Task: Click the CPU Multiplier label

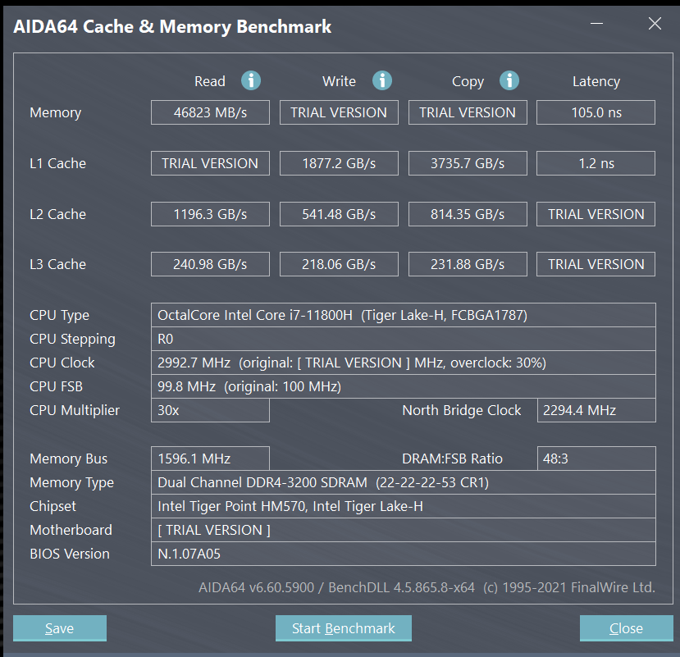Action: click(x=75, y=411)
